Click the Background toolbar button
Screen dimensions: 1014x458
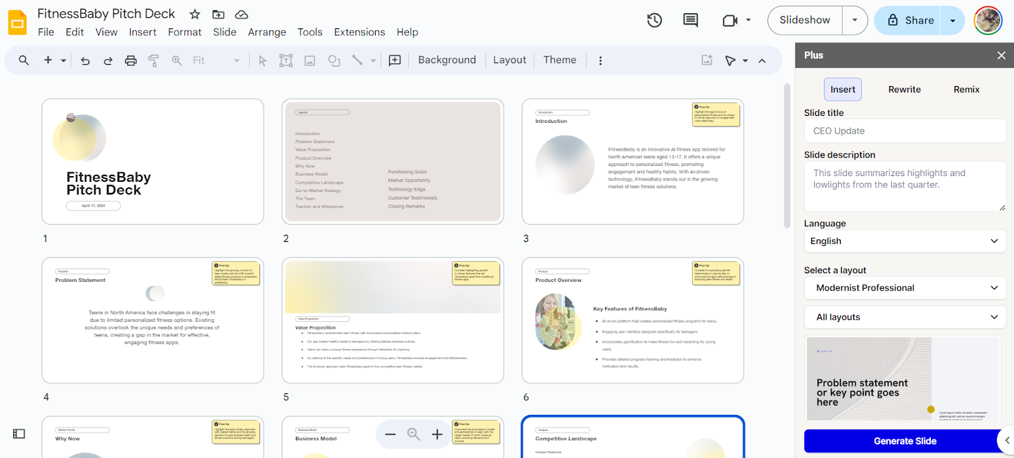coord(447,60)
